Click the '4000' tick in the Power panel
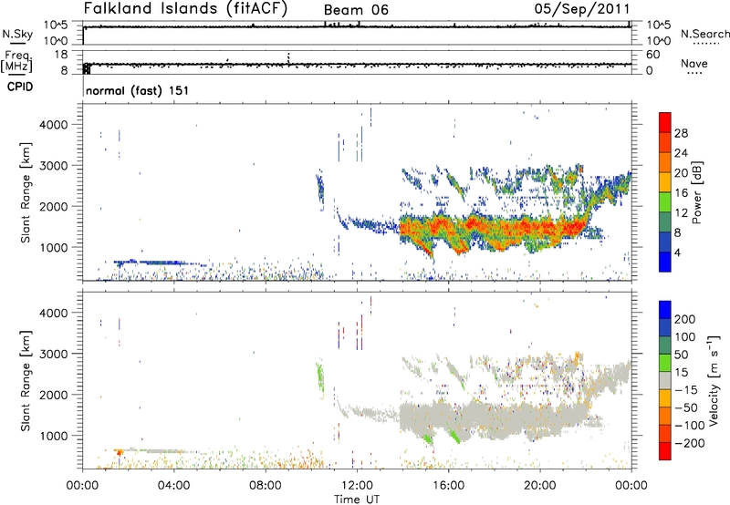The width and height of the screenshot is (730, 505). (56, 125)
